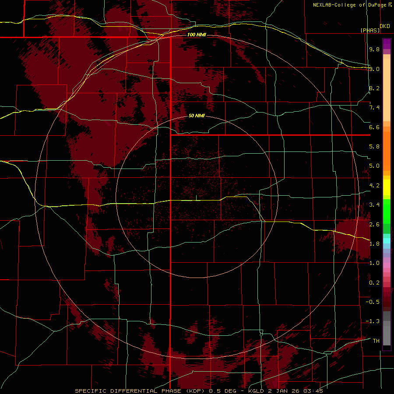Viewport: 394px width, 394px height.
Task: Click the pink segment of the color bar
Action: pos(387,265)
